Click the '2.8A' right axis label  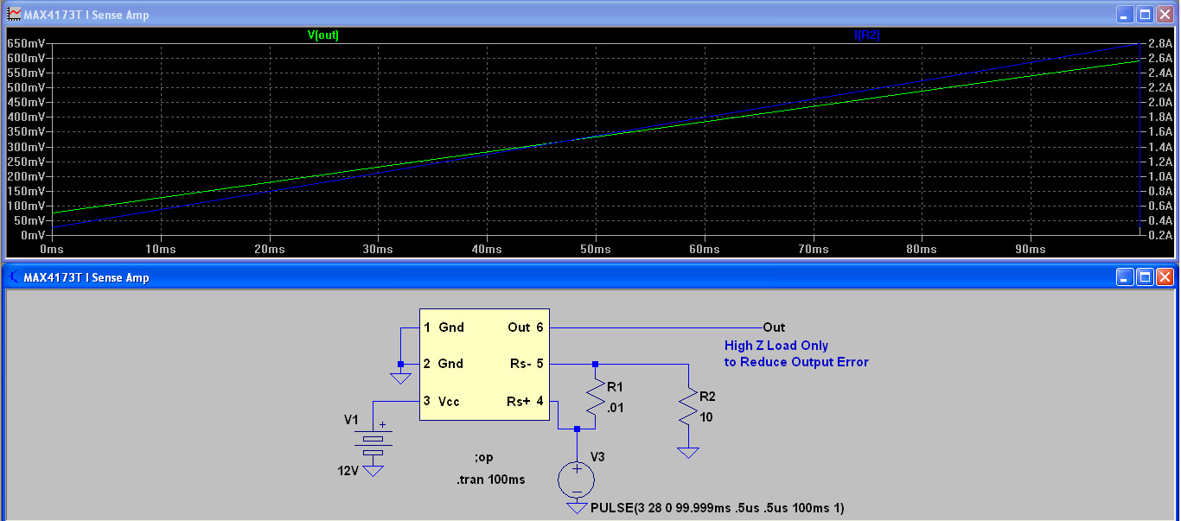point(1161,42)
